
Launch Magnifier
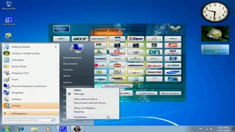tap(31, 93)
